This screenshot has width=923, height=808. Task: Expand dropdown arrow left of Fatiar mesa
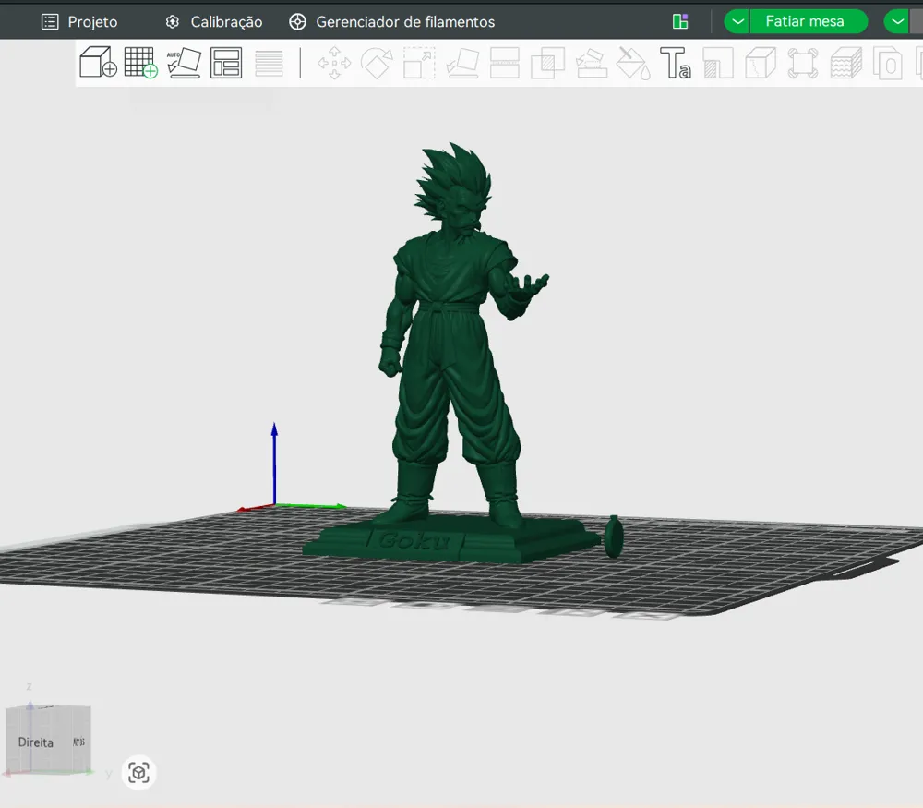[x=737, y=22]
